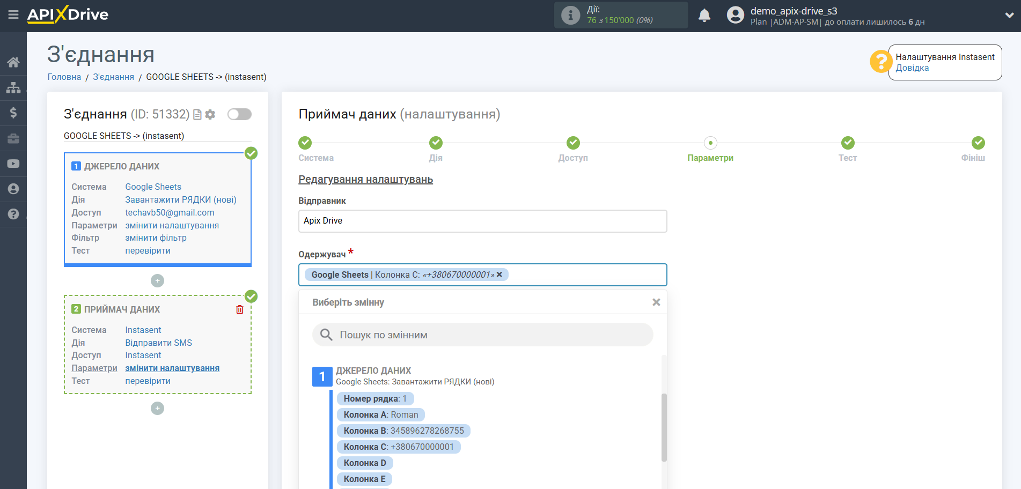Click the variable search field

pos(482,335)
